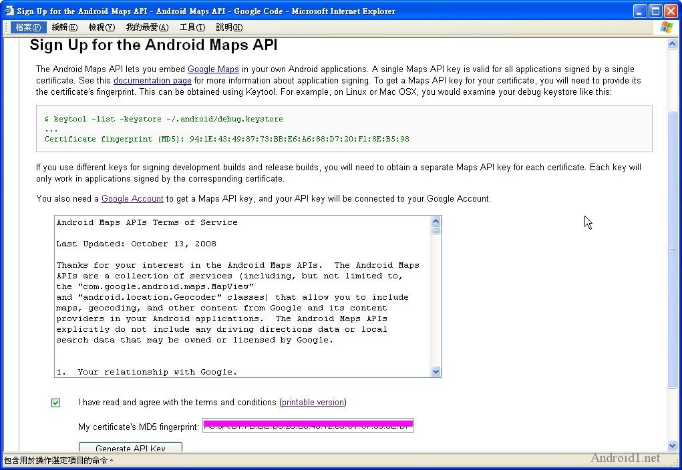Click the main page vertical scrollbar thumb
This screenshot has height=470, width=682.
tap(672, 250)
